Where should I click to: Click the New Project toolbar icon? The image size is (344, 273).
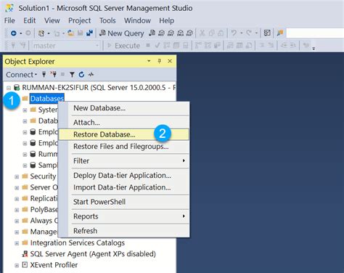coord(41,33)
